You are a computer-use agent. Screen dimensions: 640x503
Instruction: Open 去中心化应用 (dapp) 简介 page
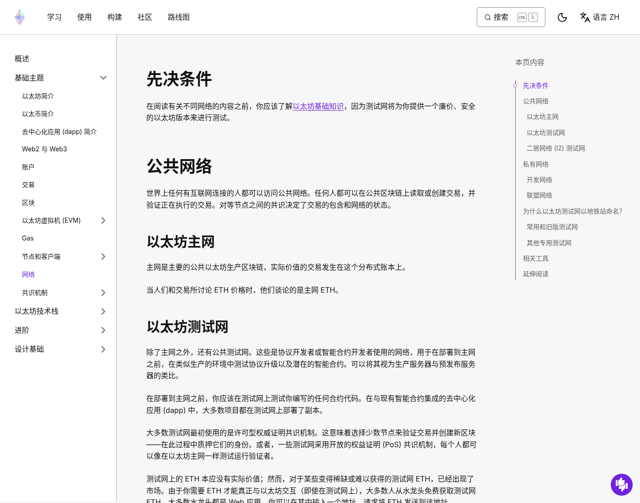[x=59, y=132]
